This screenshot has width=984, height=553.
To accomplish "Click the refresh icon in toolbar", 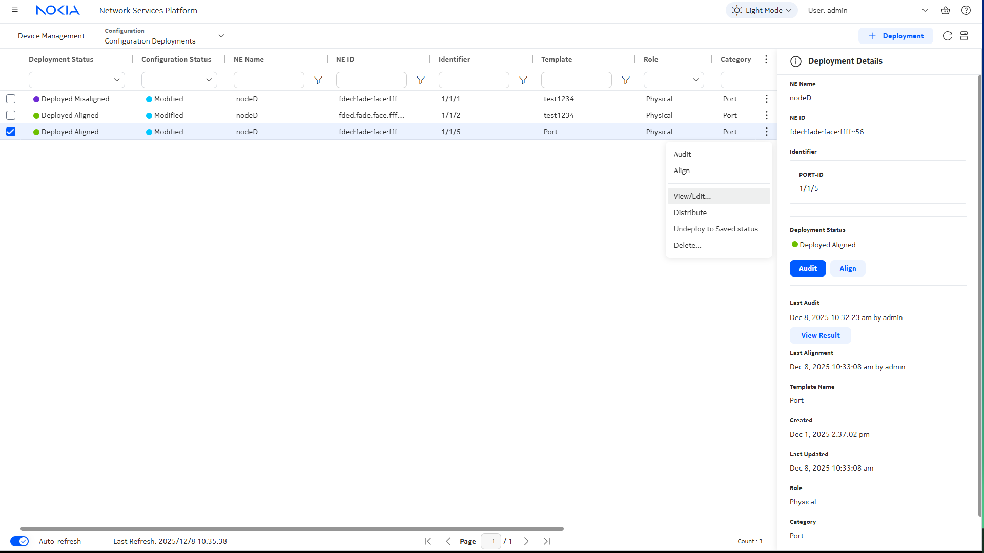I will click(x=947, y=36).
